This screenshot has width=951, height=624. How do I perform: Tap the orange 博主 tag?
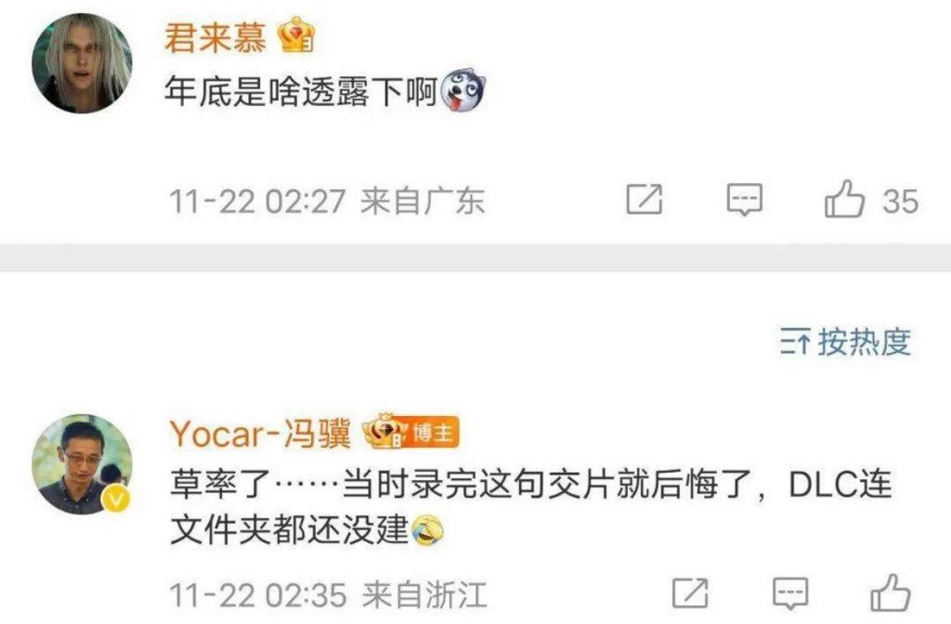[433, 433]
